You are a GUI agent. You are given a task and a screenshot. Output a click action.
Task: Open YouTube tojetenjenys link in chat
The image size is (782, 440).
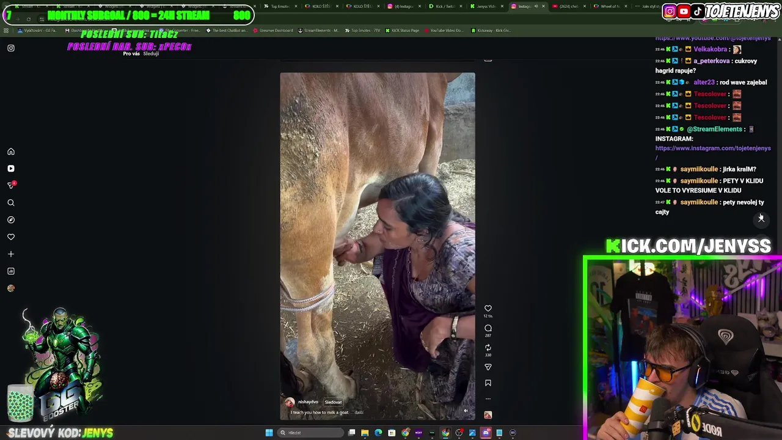(x=713, y=38)
